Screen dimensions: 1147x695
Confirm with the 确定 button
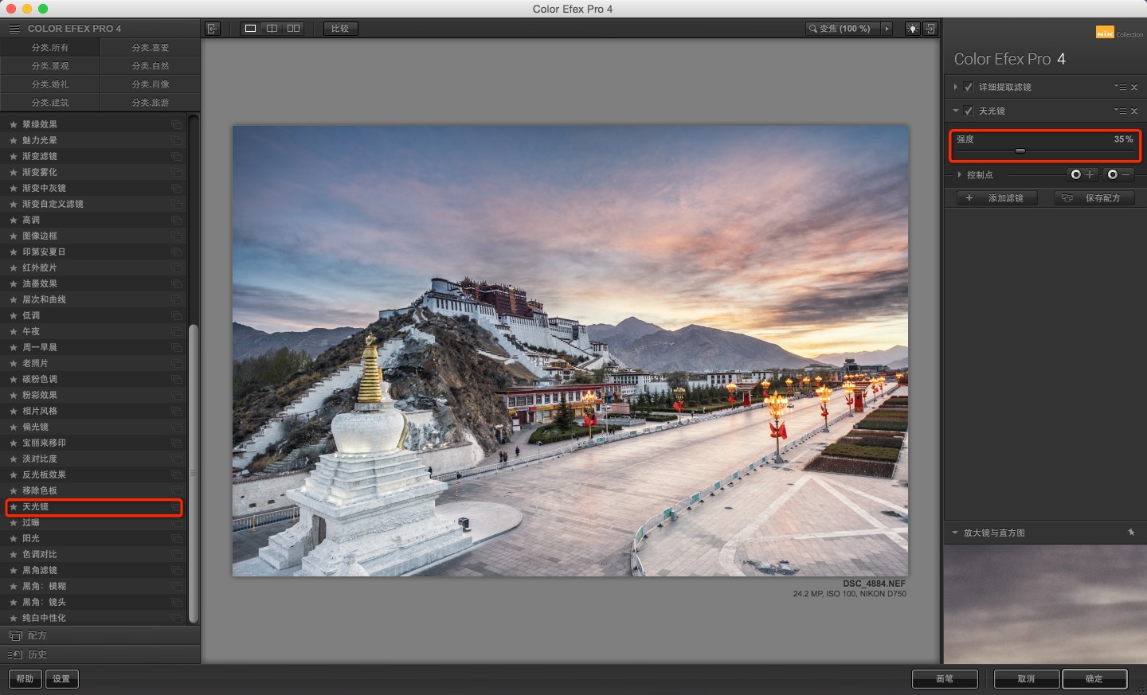pos(1094,679)
